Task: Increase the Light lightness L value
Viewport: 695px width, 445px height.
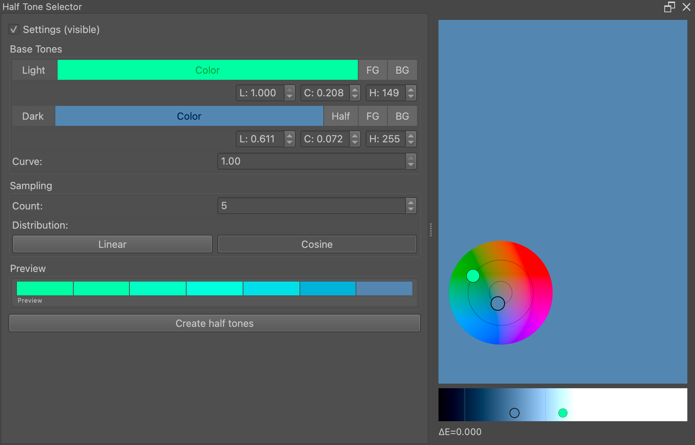Action: click(290, 90)
